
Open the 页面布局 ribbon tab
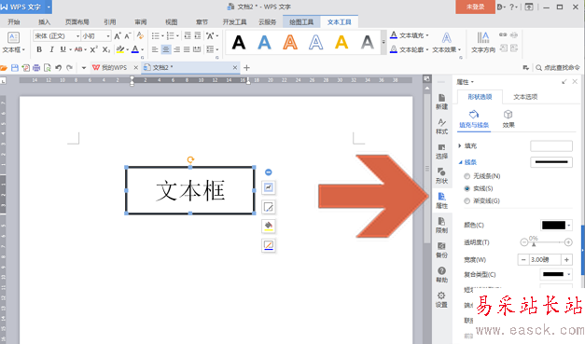click(77, 22)
